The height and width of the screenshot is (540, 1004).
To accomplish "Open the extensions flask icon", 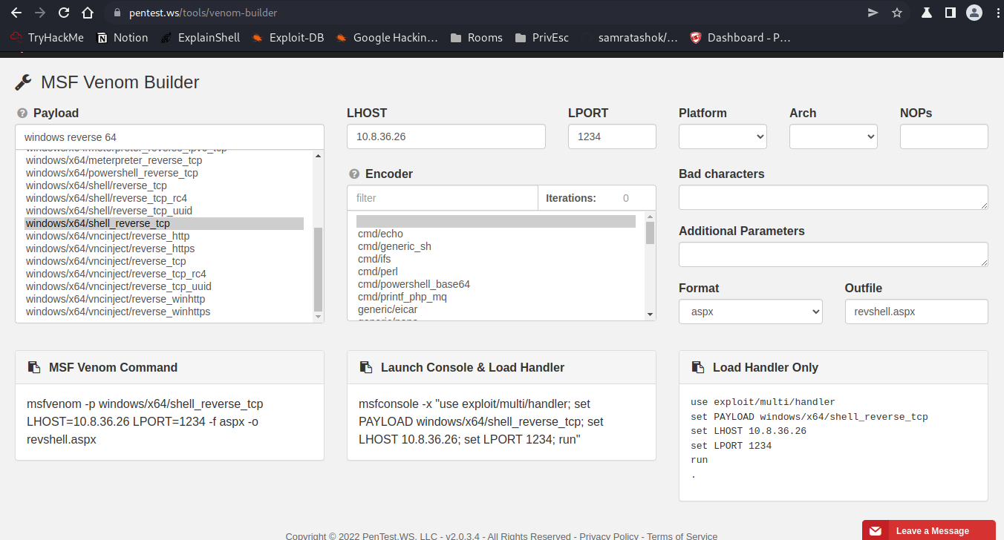I will point(927,13).
